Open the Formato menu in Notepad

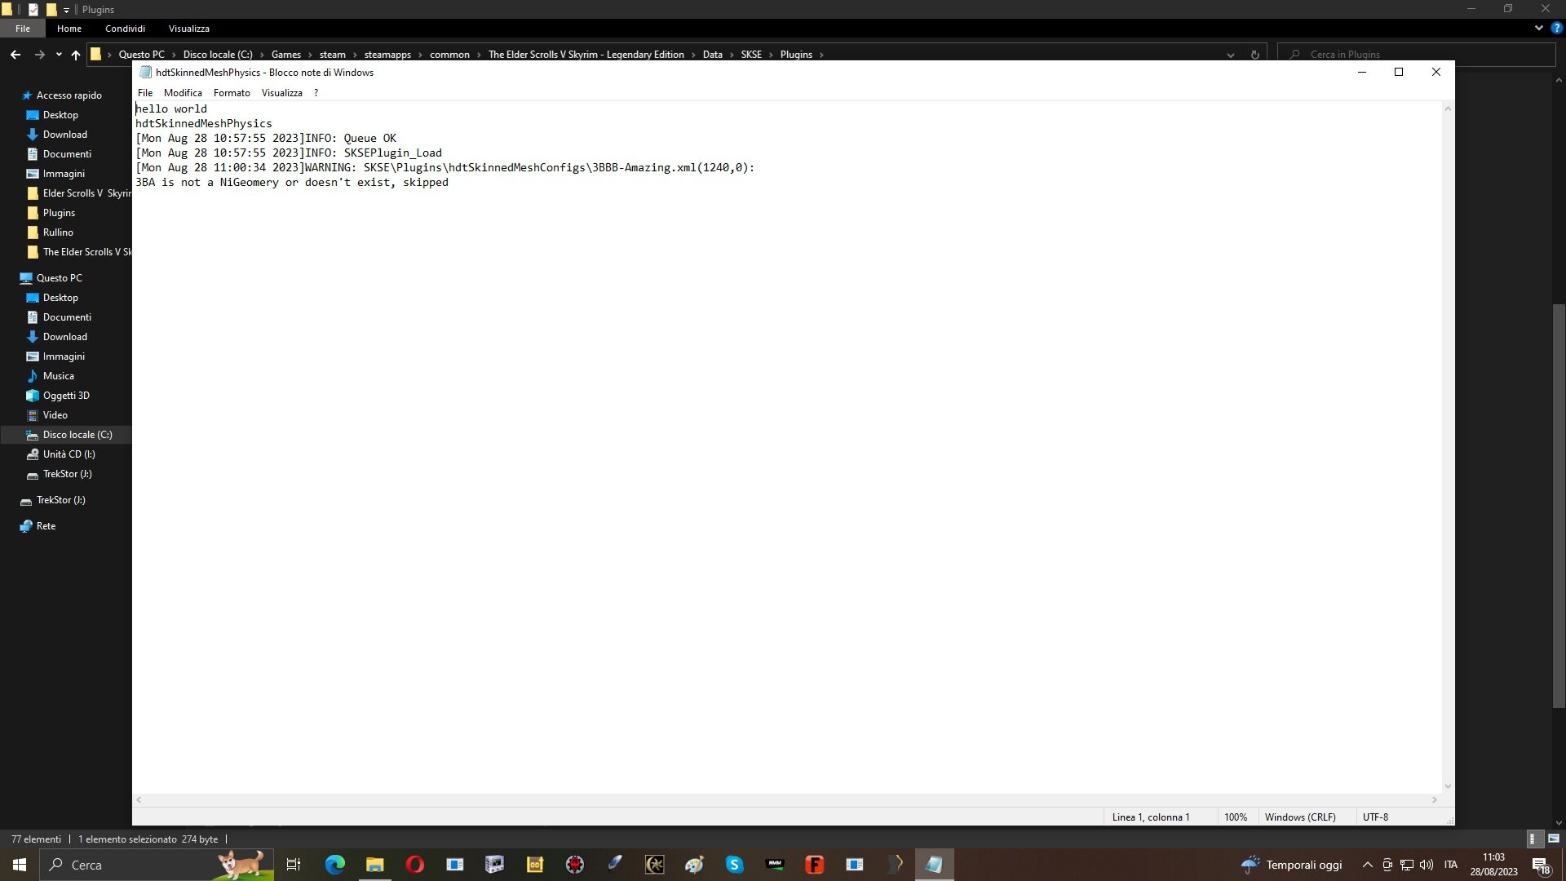point(232,93)
